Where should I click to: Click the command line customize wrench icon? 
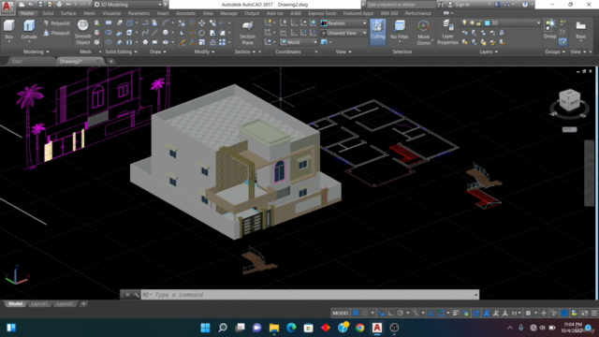[136, 295]
